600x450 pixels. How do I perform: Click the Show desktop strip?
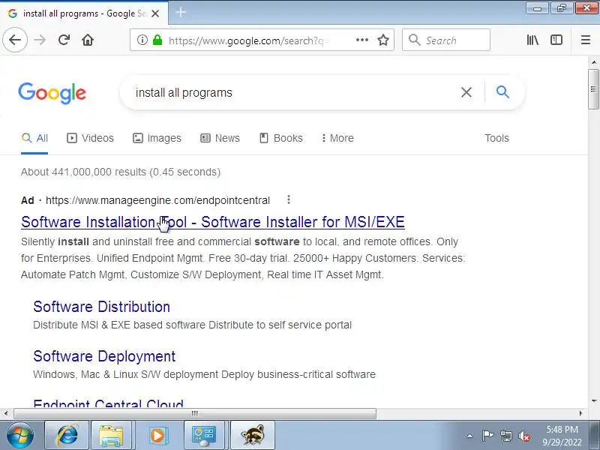tap(595, 436)
